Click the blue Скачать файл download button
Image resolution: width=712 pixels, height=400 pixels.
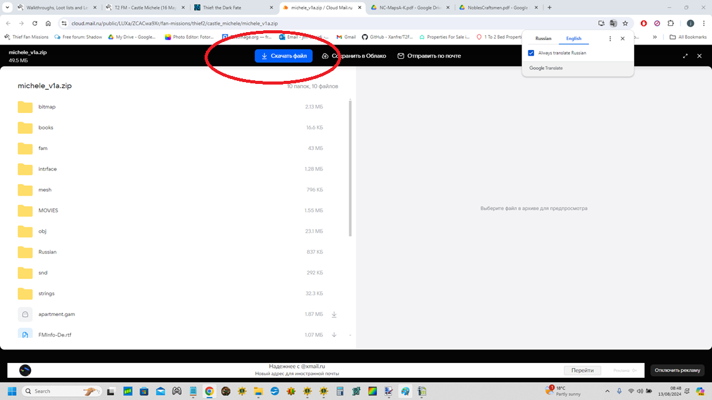[283, 56]
